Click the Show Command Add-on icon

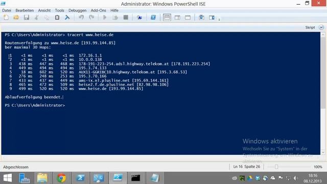point(212,17)
